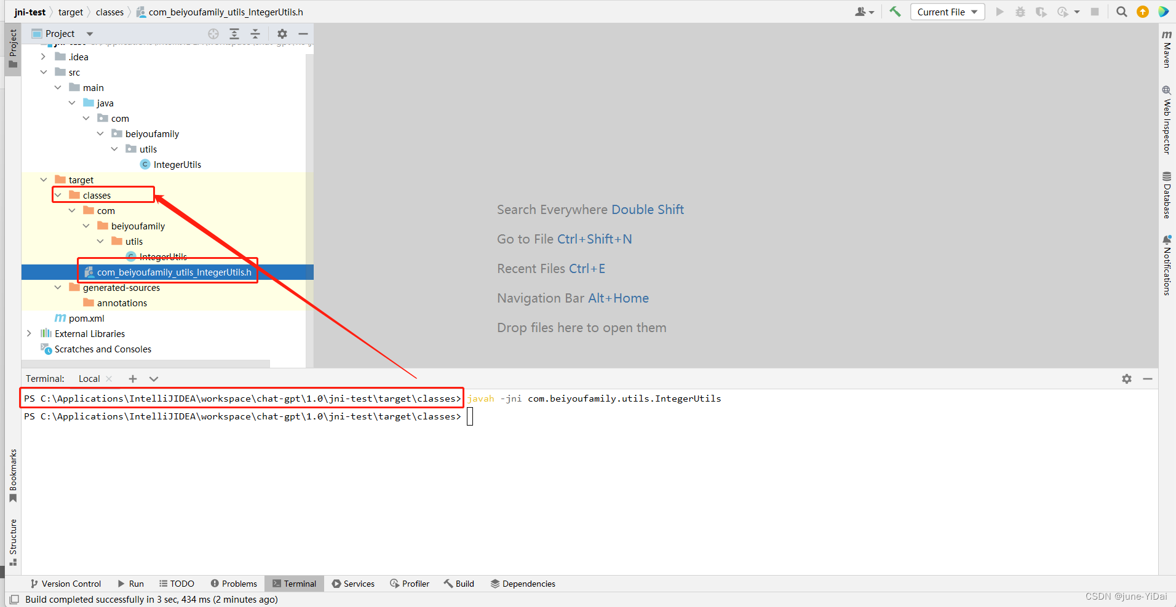Toggle the Database tool window
1176x607 pixels.
tap(1167, 195)
